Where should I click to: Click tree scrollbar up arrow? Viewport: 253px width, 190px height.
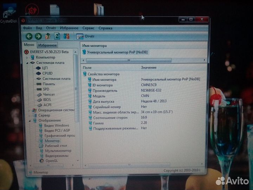(75, 52)
